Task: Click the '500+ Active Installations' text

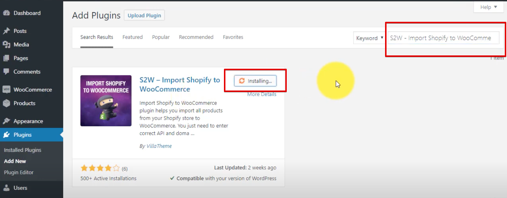Action: [109, 178]
